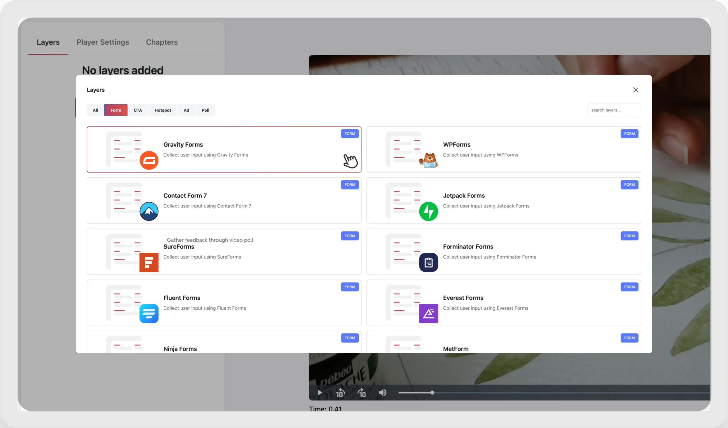Rewind the video 10 seconds
The image size is (728, 428).
point(340,393)
